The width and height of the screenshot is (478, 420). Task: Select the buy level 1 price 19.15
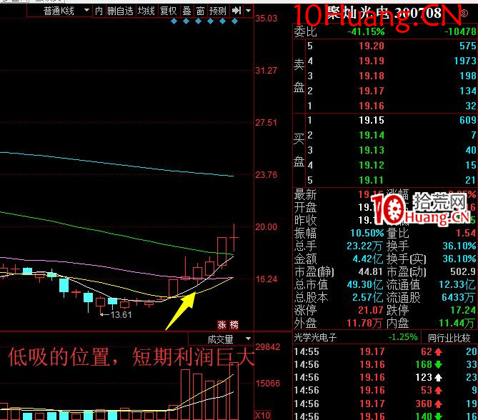pos(372,120)
